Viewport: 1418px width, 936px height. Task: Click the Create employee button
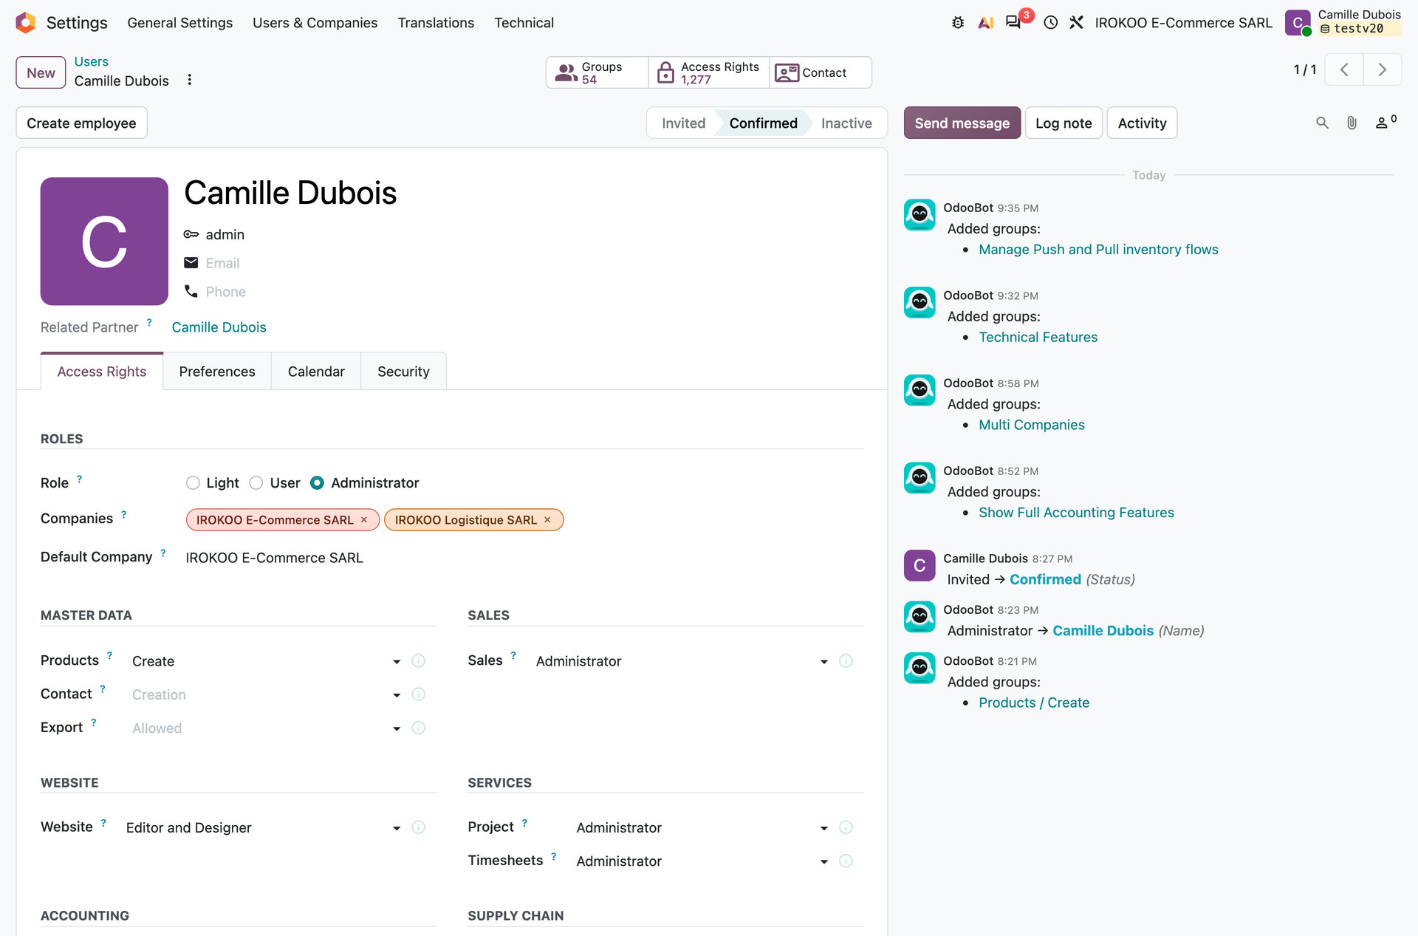(x=81, y=123)
